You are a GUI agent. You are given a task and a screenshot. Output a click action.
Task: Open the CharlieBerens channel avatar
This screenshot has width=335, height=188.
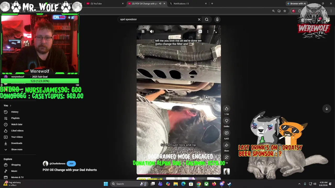[x=46, y=163]
